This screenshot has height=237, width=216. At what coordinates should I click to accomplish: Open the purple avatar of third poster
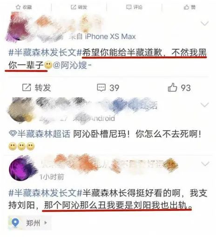point(23,168)
